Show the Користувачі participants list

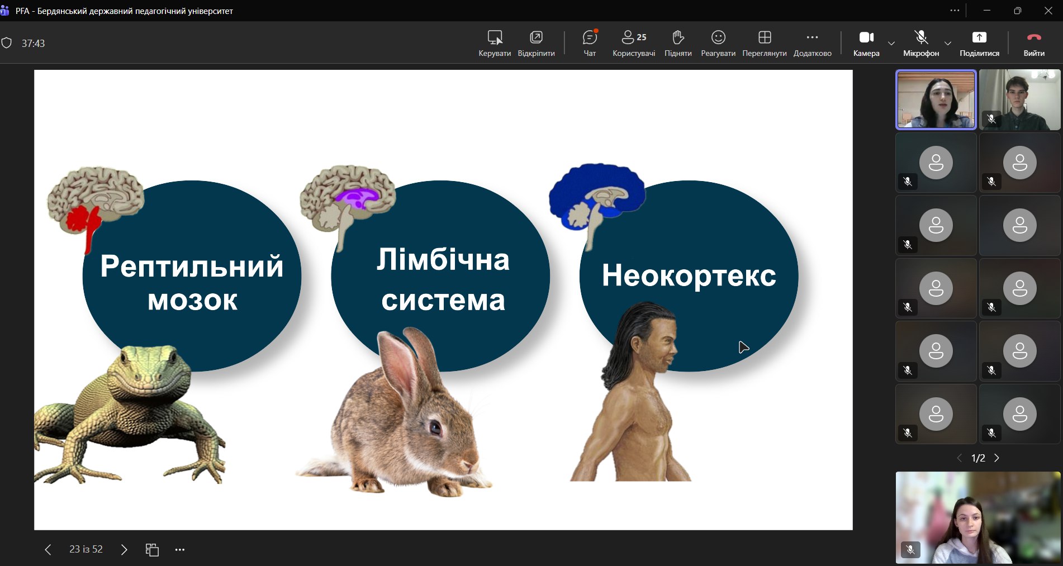pyautogui.click(x=634, y=43)
